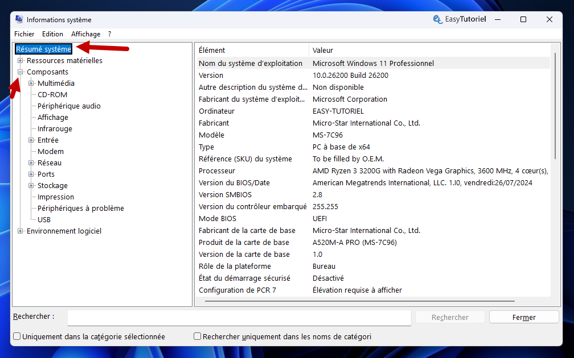This screenshot has width=574, height=358.
Task: Select the Modèle MS-7C96 row
Action: click(374, 135)
